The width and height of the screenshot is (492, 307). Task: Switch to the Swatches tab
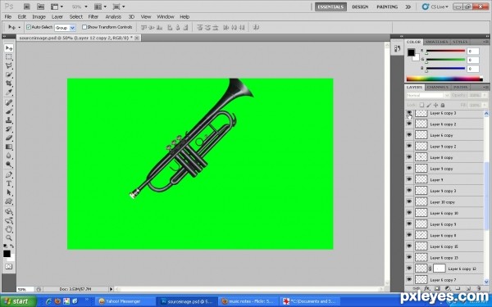436,42
